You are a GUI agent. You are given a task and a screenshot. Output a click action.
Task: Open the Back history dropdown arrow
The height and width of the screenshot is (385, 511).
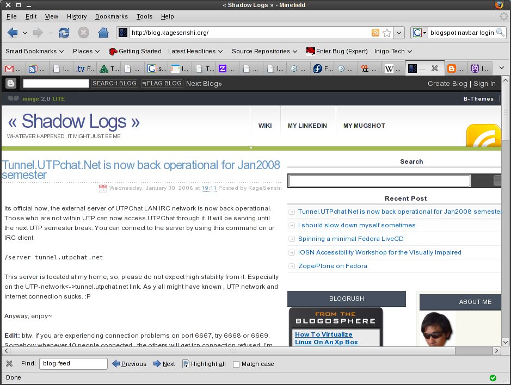point(25,33)
